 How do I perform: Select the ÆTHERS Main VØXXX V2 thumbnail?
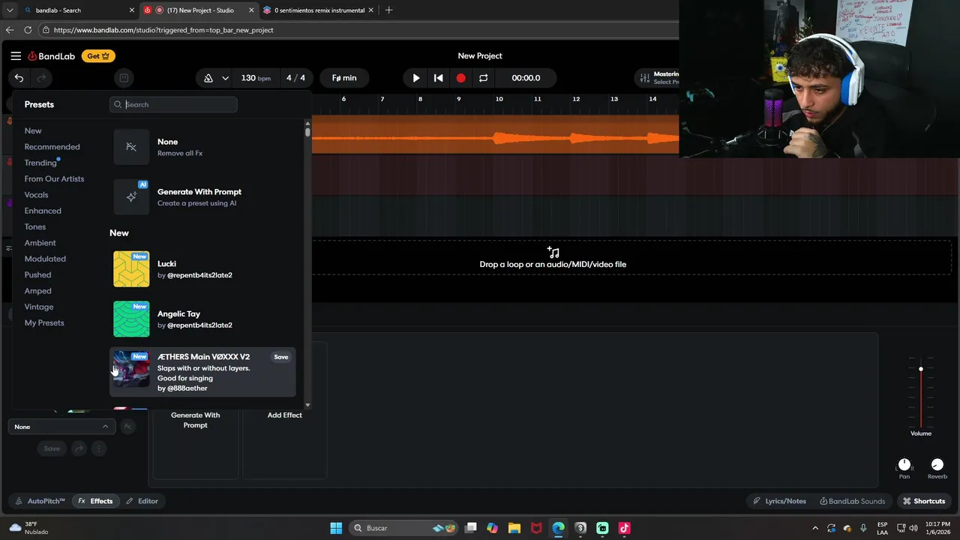(131, 369)
